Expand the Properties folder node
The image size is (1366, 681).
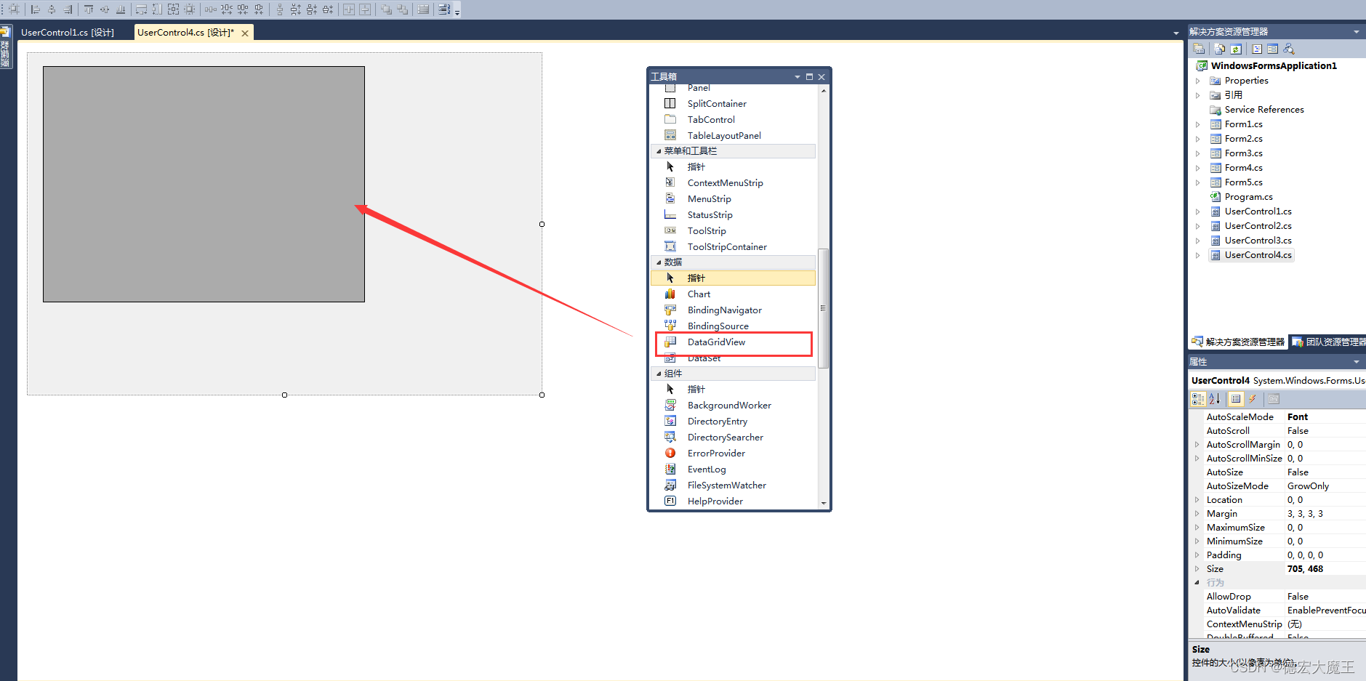(x=1198, y=81)
